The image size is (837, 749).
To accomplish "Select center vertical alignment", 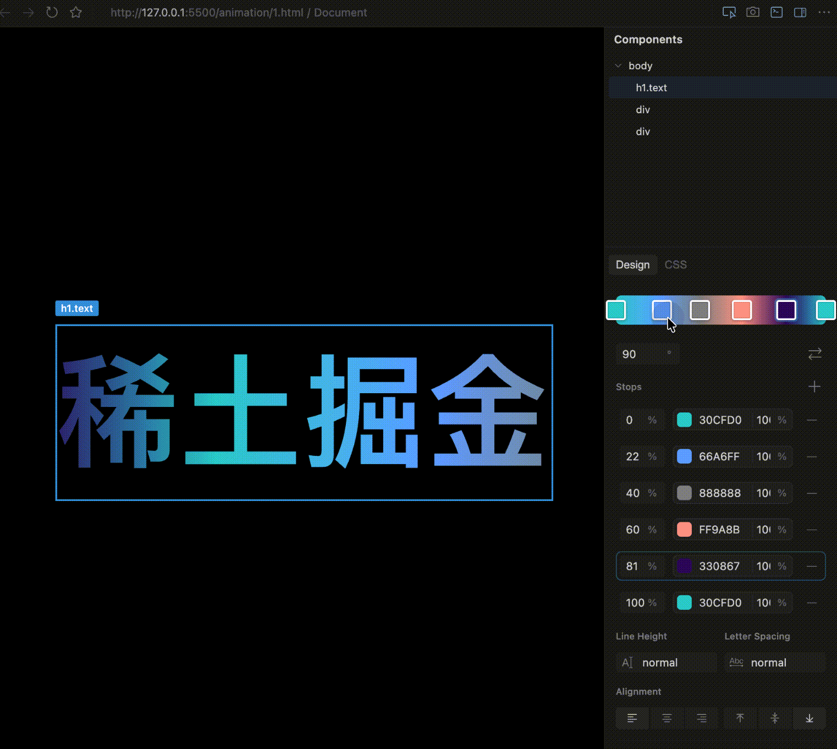I will click(x=775, y=718).
